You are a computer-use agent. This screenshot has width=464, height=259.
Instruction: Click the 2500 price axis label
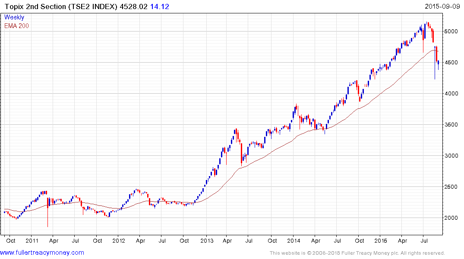click(x=451, y=187)
